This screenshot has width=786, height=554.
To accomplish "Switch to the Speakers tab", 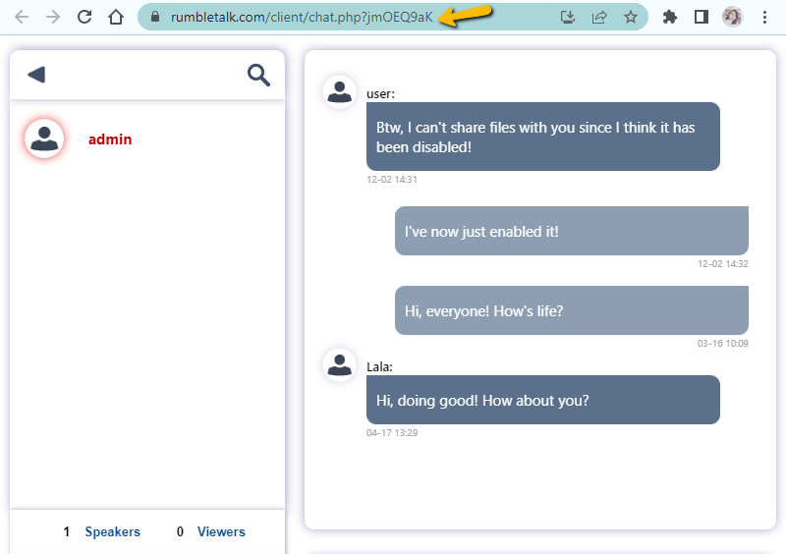I will click(x=112, y=531).
